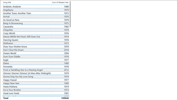Click the Happy New Year title
177x100 pixels.
click(11, 83)
